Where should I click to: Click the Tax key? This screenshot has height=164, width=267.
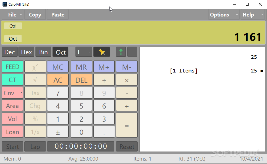tap(35, 93)
